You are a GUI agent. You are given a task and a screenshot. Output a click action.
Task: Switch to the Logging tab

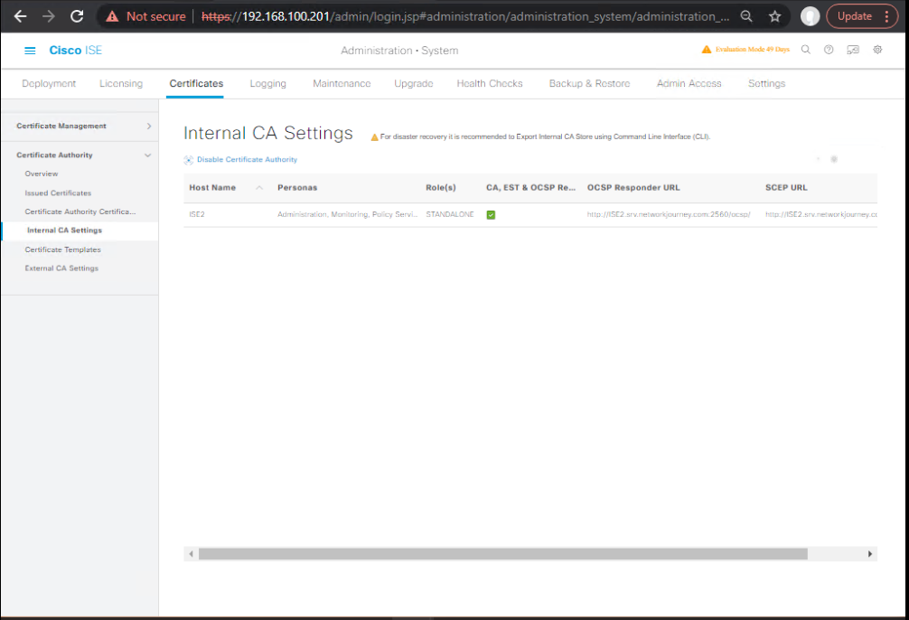click(x=267, y=83)
